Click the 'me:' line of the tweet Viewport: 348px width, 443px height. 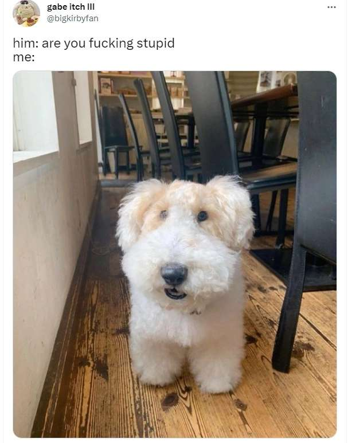pos(24,57)
